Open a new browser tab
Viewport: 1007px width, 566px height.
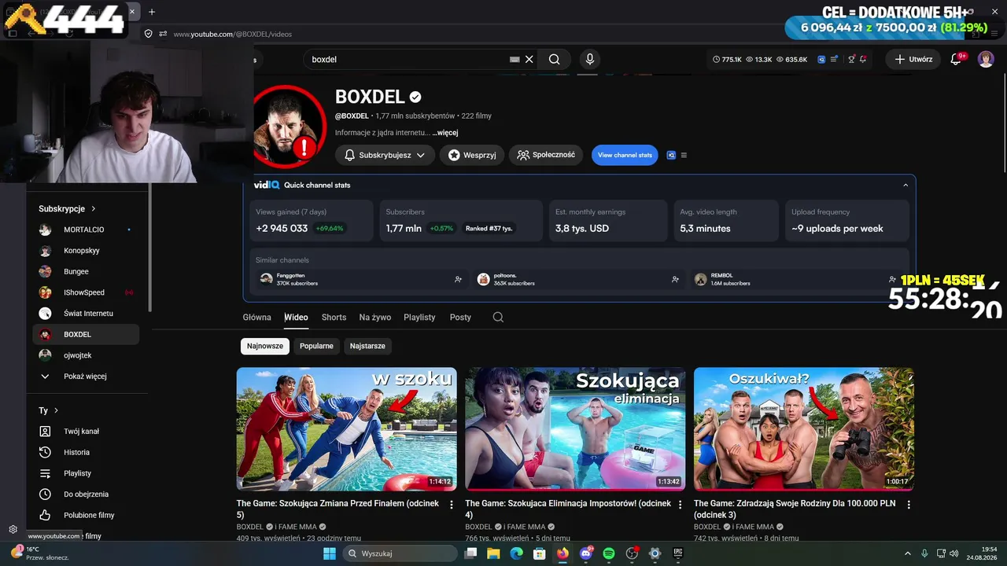(x=152, y=12)
